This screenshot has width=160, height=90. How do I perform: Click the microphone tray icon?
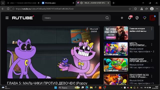click(x=137, y=88)
